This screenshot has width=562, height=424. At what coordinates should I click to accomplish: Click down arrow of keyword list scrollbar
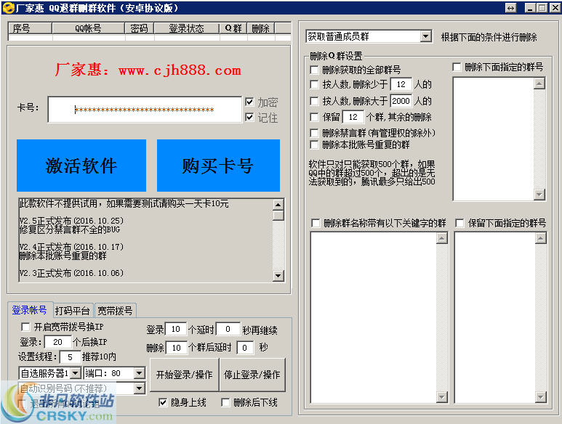click(x=442, y=396)
